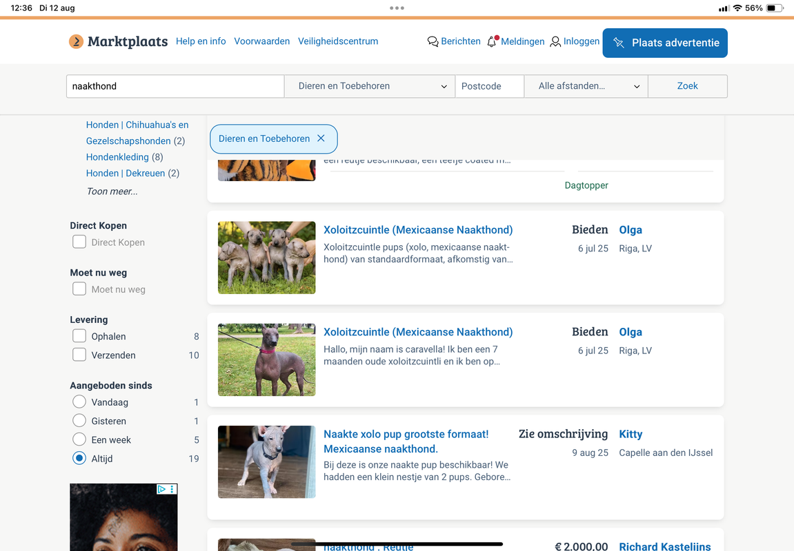Screen dimensions: 794x551
Task: Open the four xolo puppies thumbnail
Action: tap(267, 258)
